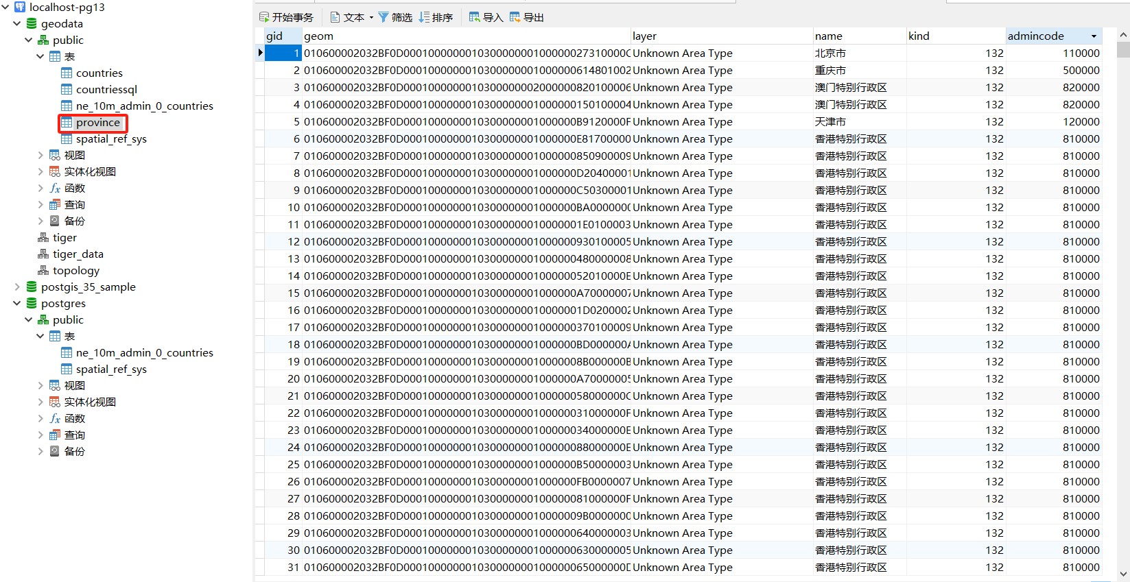Click the gid cell 31
This screenshot has width=1130, height=582.
283,567
